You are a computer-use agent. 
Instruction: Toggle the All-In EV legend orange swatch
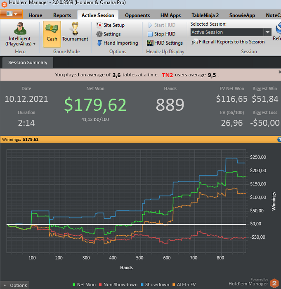[x=174, y=284]
